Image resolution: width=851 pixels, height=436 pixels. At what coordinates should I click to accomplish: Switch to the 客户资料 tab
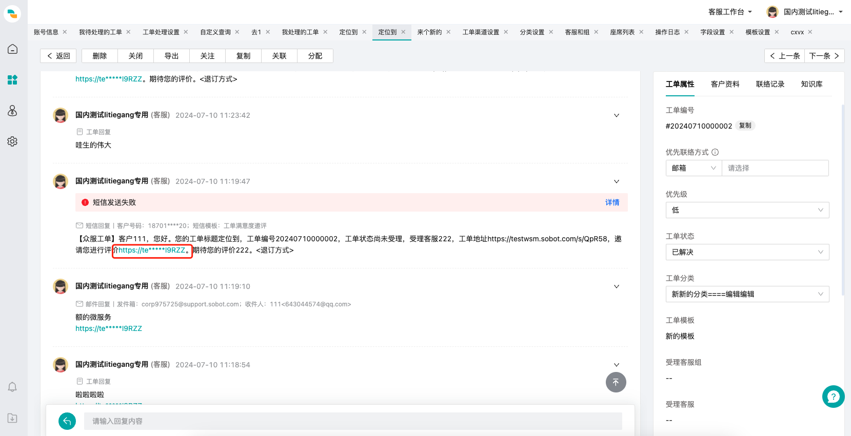coord(725,84)
